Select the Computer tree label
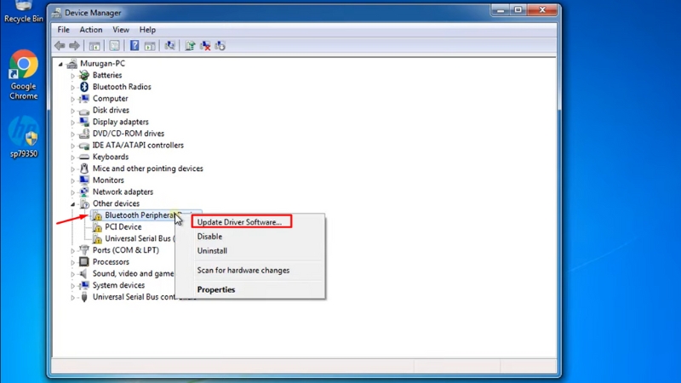The width and height of the screenshot is (681, 383). (111, 99)
